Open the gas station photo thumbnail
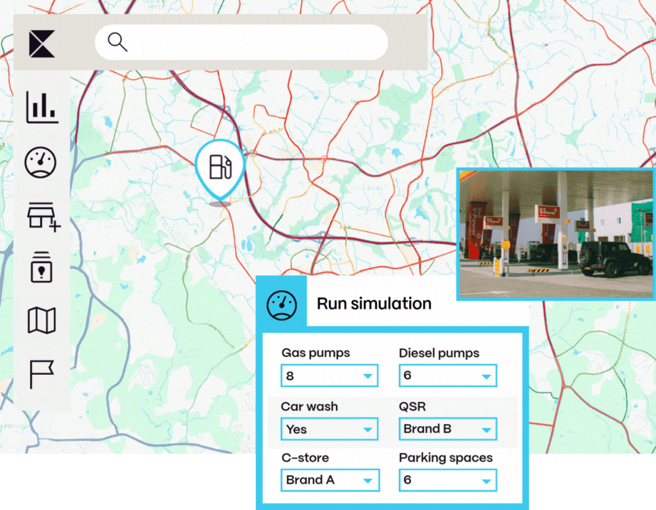The image size is (656, 510). 556,235
